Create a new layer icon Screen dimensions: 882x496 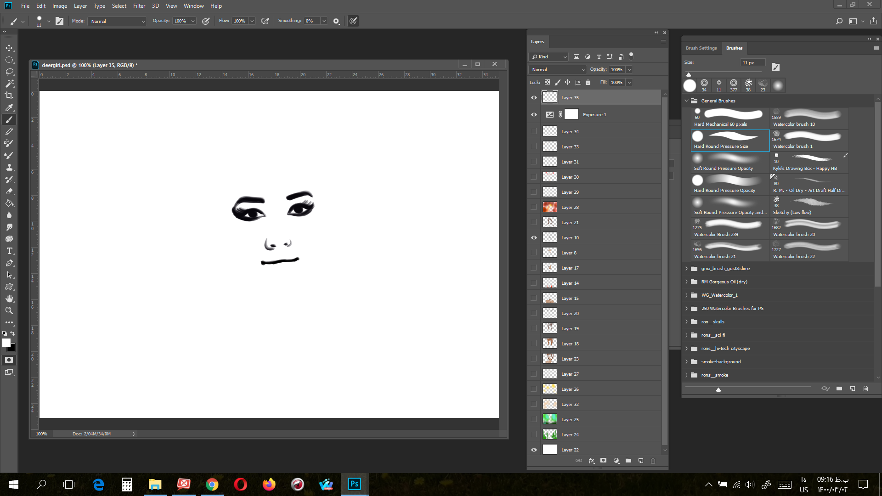tap(641, 461)
